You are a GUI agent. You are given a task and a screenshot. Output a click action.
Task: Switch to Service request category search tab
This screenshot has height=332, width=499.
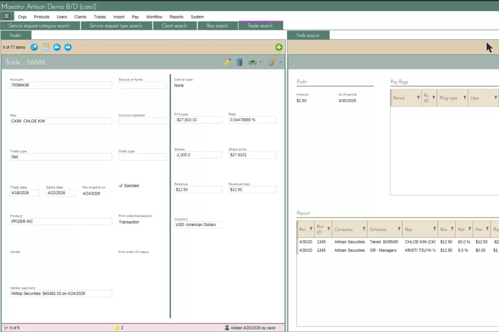39,26
